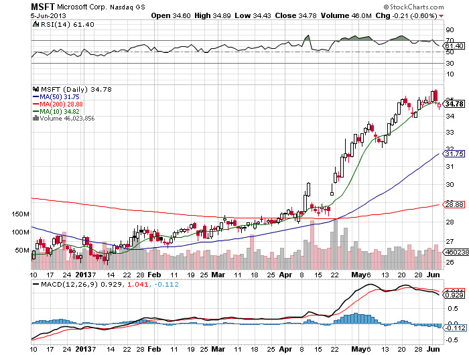Click the 'MA(50) 31.75' legend text

point(60,97)
